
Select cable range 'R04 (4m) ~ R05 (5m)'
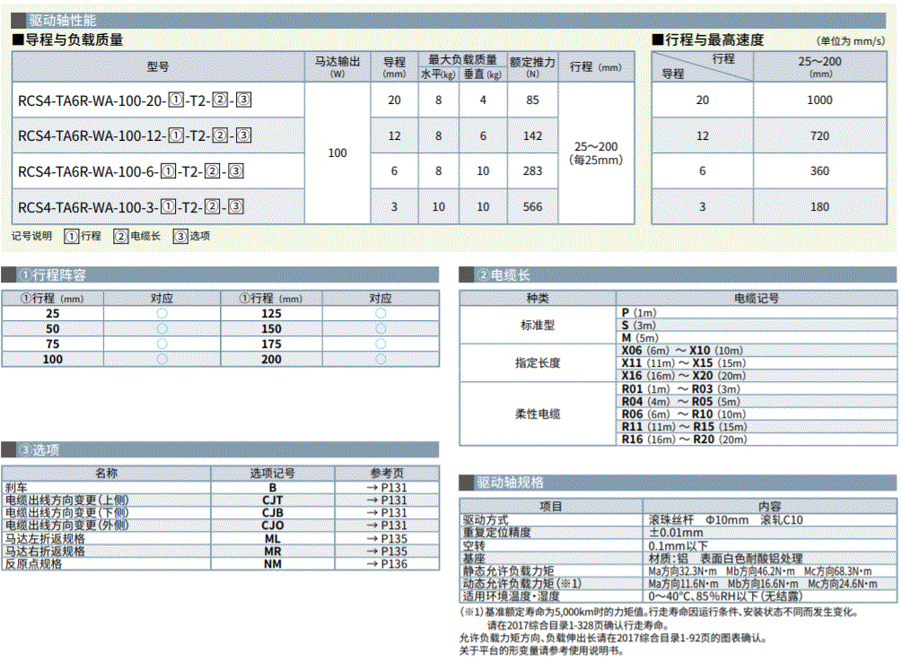tap(681, 402)
